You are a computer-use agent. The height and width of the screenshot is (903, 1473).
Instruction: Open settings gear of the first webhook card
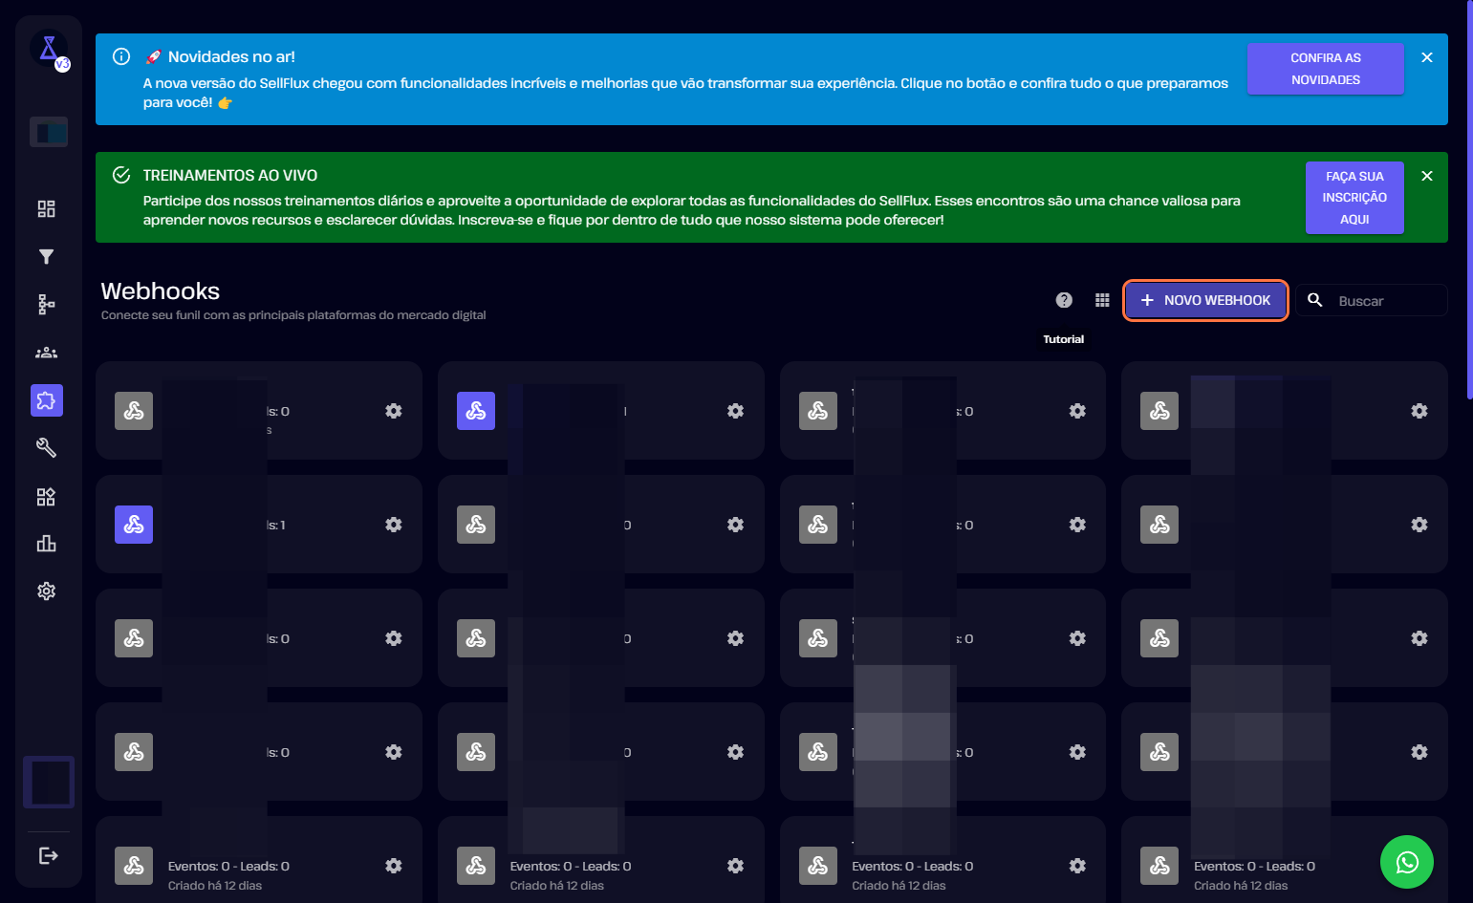pyautogui.click(x=393, y=411)
